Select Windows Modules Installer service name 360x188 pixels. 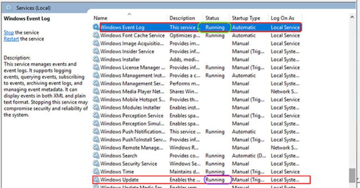click(x=131, y=108)
